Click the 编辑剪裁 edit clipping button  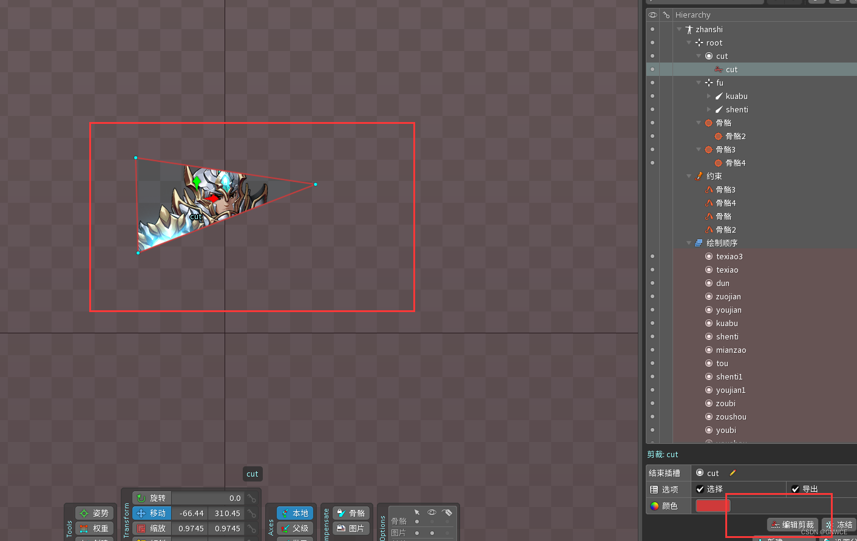793,525
